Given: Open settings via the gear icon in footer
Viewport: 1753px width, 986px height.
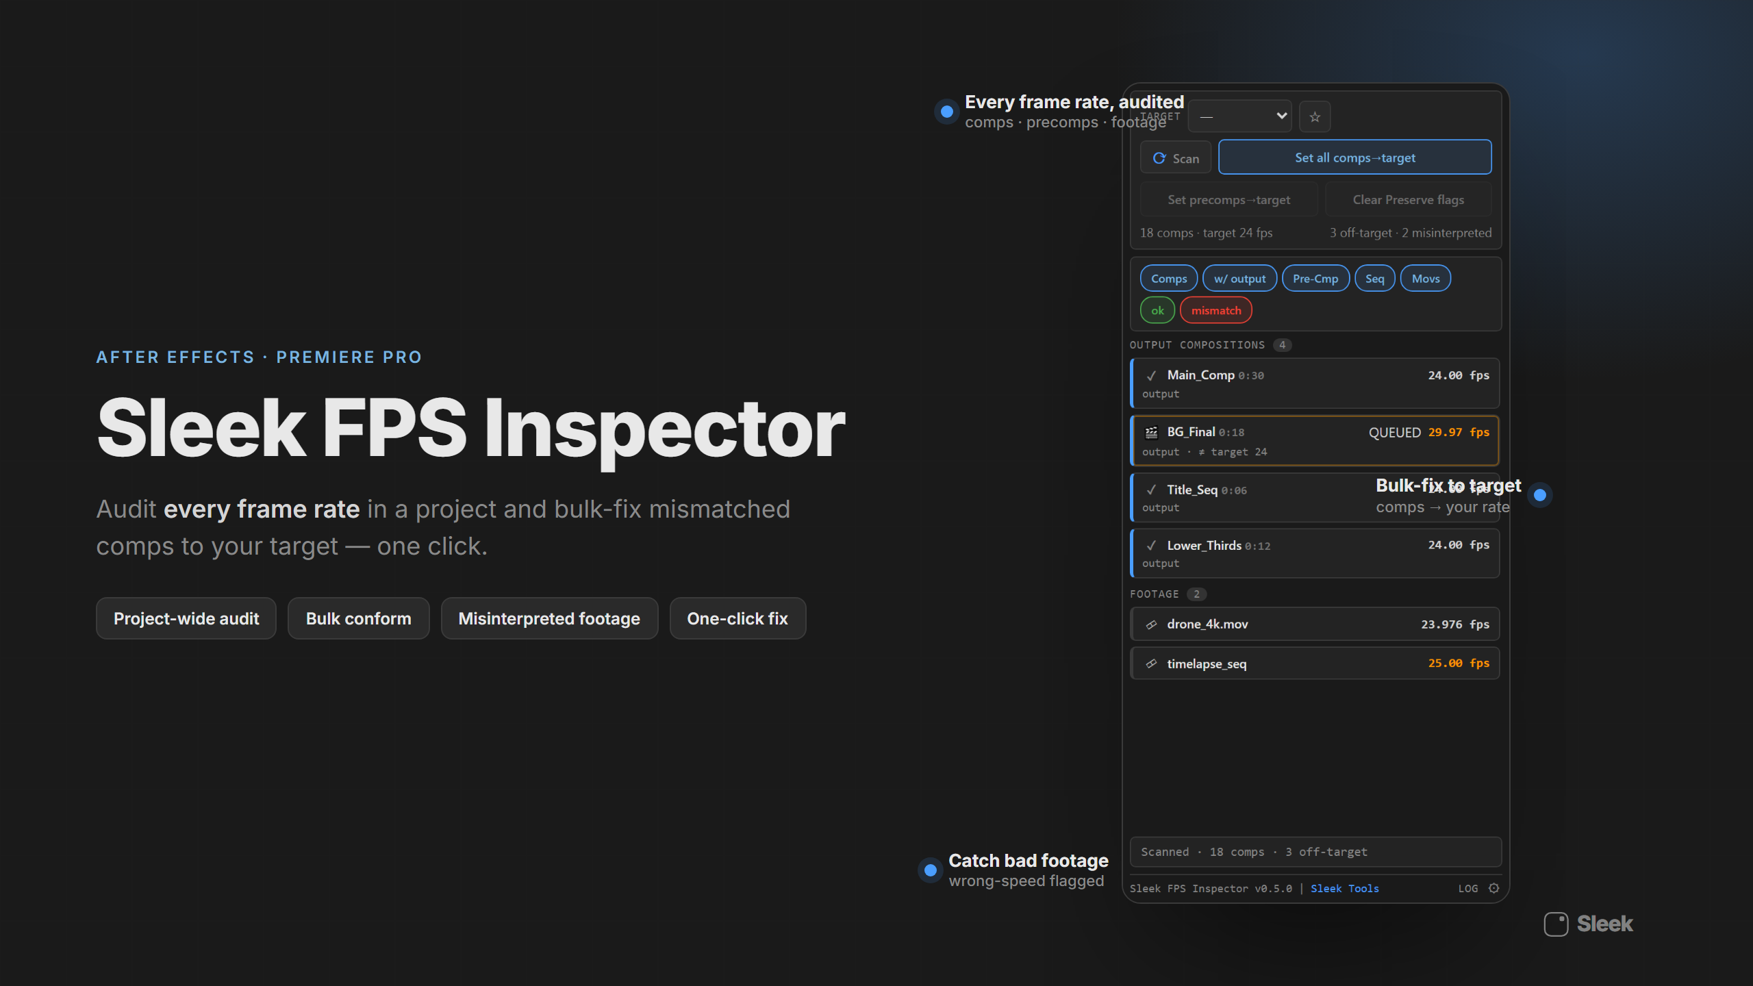Looking at the screenshot, I should click(1494, 888).
